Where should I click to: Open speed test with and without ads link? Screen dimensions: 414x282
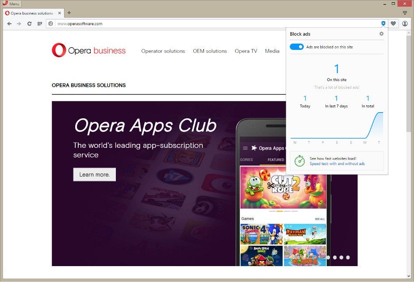coord(337,164)
